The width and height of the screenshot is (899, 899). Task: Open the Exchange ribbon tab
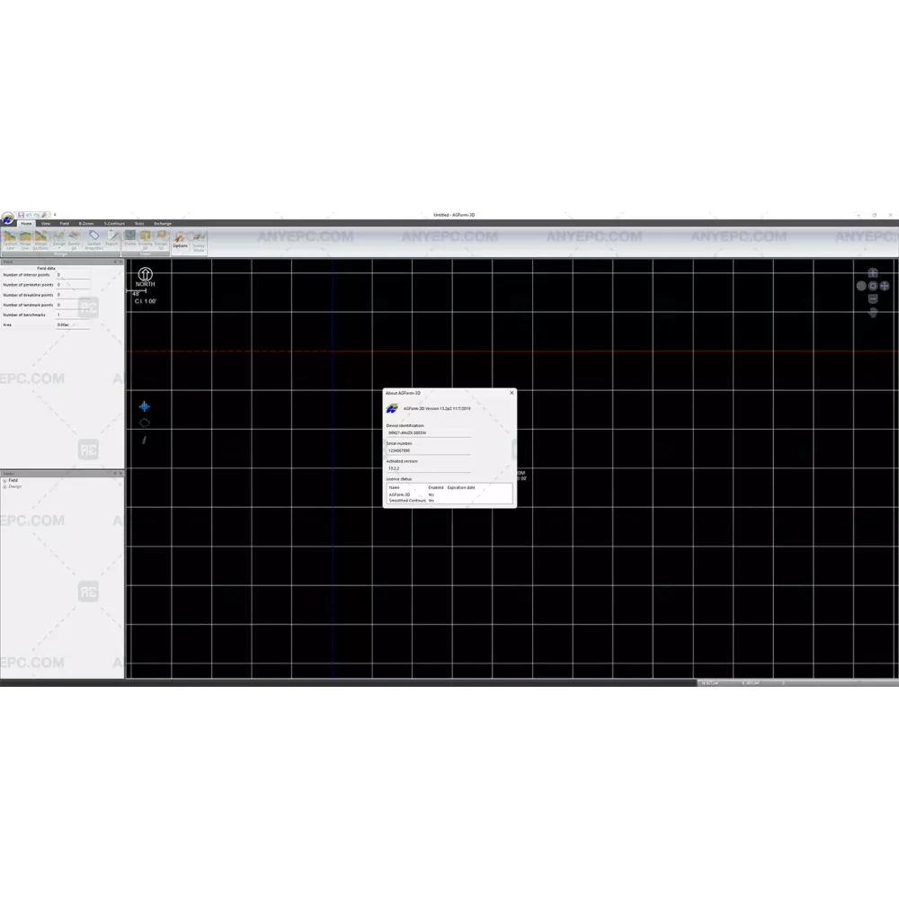coord(162,223)
